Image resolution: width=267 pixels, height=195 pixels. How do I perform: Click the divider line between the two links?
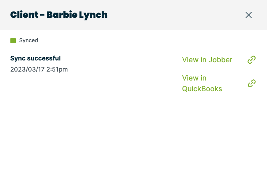point(219,69)
